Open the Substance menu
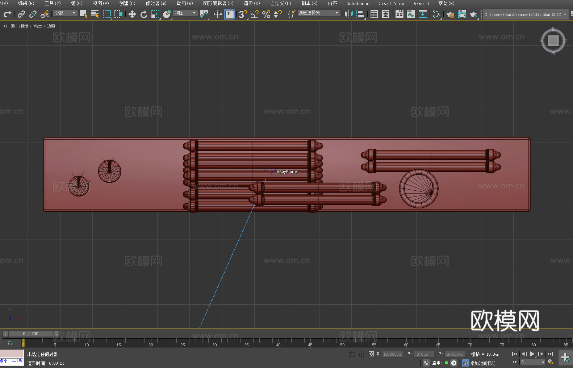Viewport: 573px width, 368px height. (358, 3)
